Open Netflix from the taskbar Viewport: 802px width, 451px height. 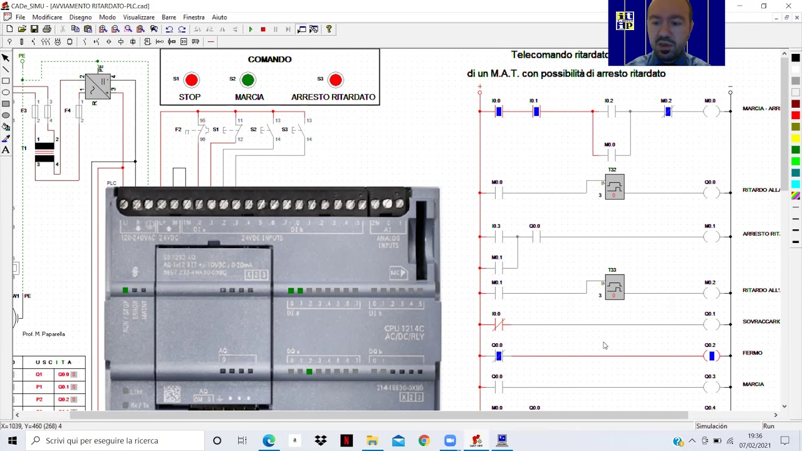click(x=346, y=441)
